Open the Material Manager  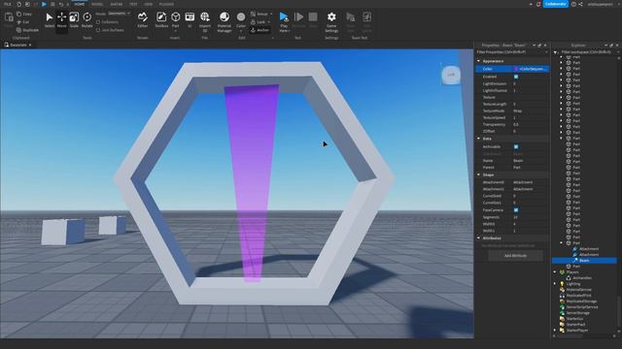(225, 20)
